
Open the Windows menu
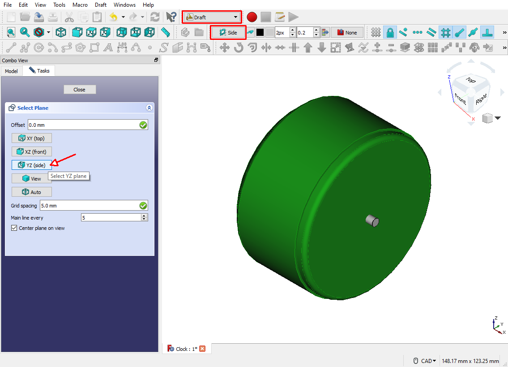coord(125,5)
